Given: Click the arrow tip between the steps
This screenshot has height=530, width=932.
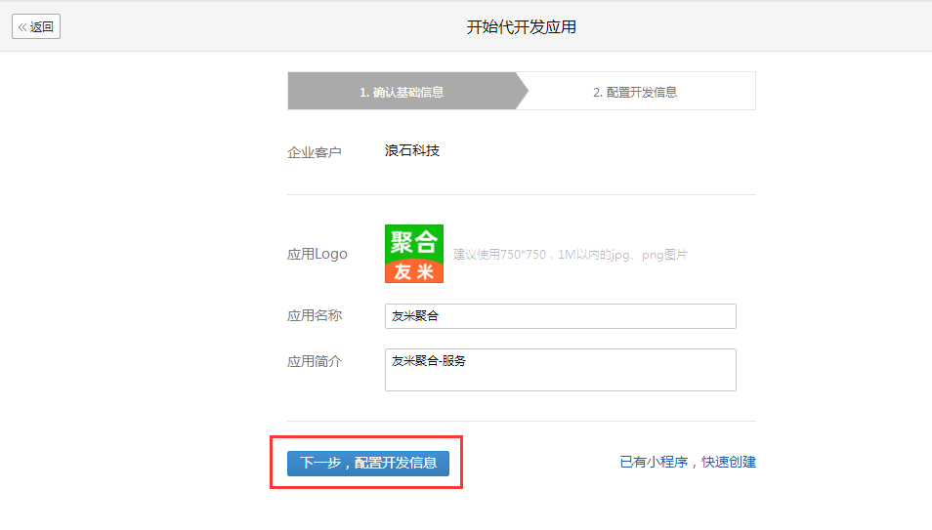Looking at the screenshot, I should [522, 91].
